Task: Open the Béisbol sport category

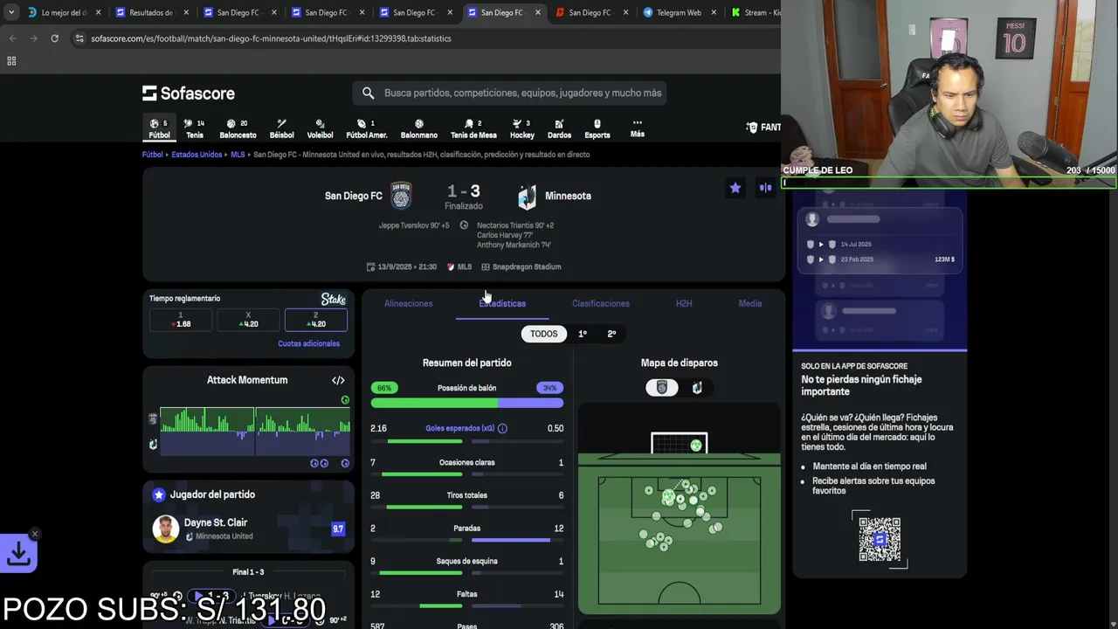Action: pos(281,128)
